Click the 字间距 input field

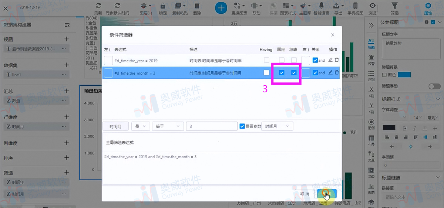411,166
